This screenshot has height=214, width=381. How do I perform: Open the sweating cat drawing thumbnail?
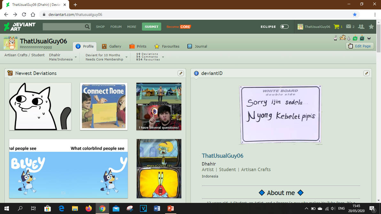[x=40, y=106]
